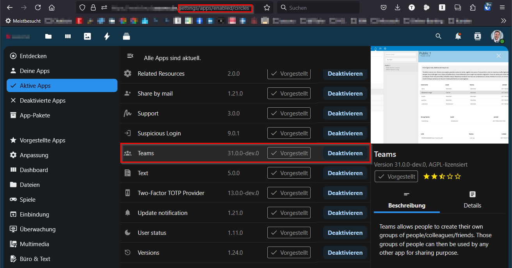This screenshot has width=512, height=268.
Task: Collapse the app list navigation toggle
Action: 130,56
